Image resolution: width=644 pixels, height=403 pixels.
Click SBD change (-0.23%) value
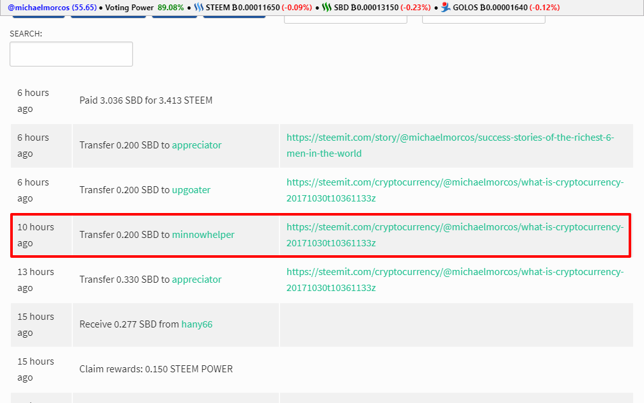coord(416,8)
